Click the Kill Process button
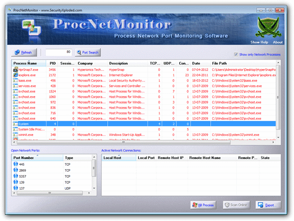The image size is (294, 221). coord(203,205)
